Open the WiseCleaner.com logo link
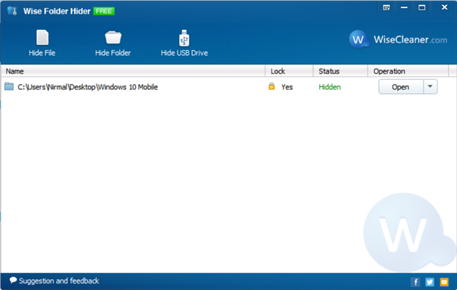Screen dimensions: 457x290 (x=398, y=39)
